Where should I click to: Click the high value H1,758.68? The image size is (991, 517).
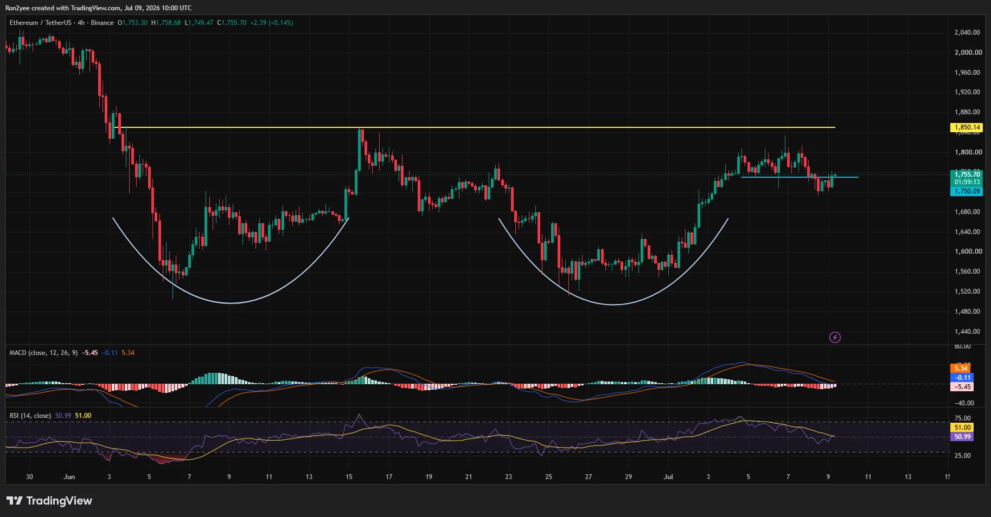[166, 23]
